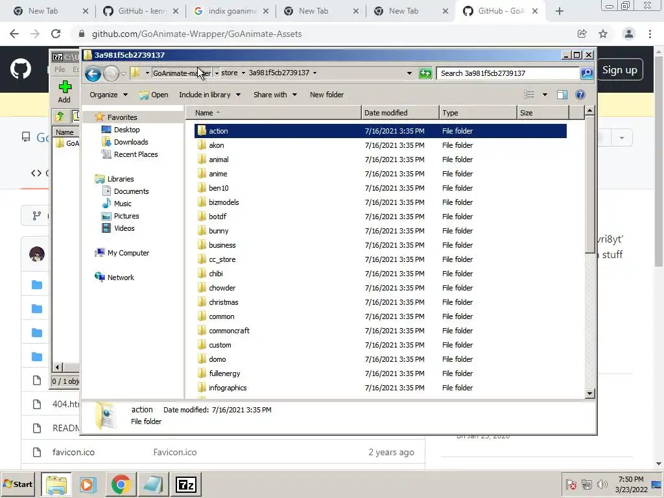The height and width of the screenshot is (498, 664).
Task: Expand breadcrumb arrow after GoAnimate-master
Action: tap(217, 73)
